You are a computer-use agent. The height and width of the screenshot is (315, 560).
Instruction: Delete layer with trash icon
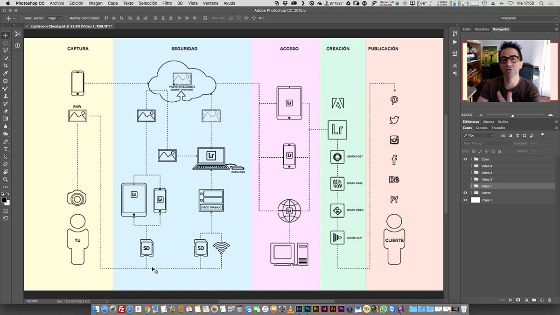[550, 300]
